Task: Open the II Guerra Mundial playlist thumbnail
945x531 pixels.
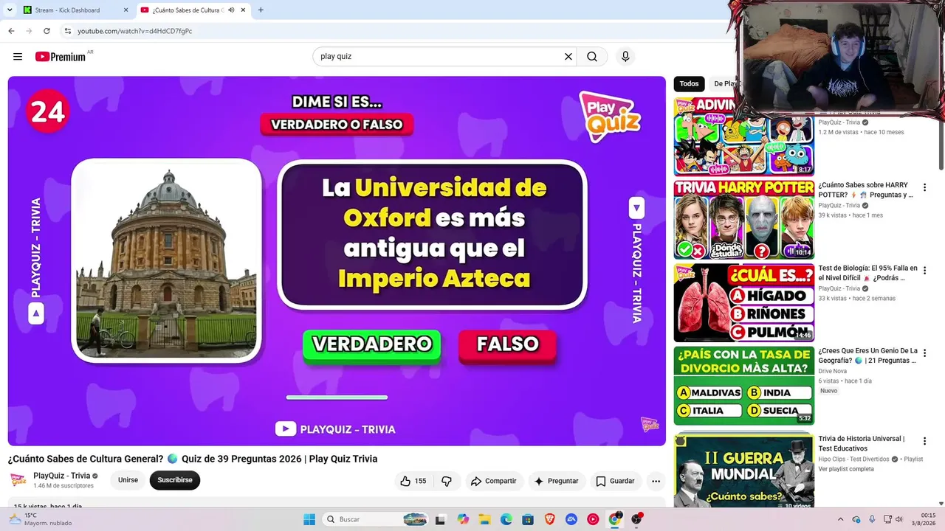Action: 744,471
